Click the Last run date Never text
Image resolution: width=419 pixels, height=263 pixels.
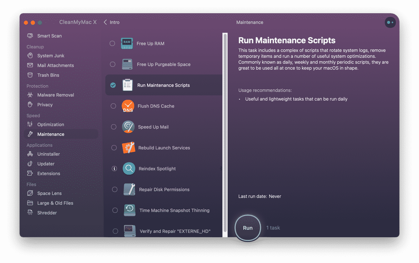point(260,197)
